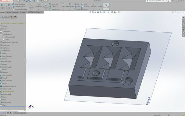Screen dimensions: 185x116
Task: Click the Save icon in top toolbar
Action: [27, 1]
